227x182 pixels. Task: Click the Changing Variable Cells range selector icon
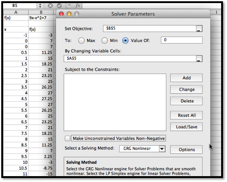(x=199, y=59)
